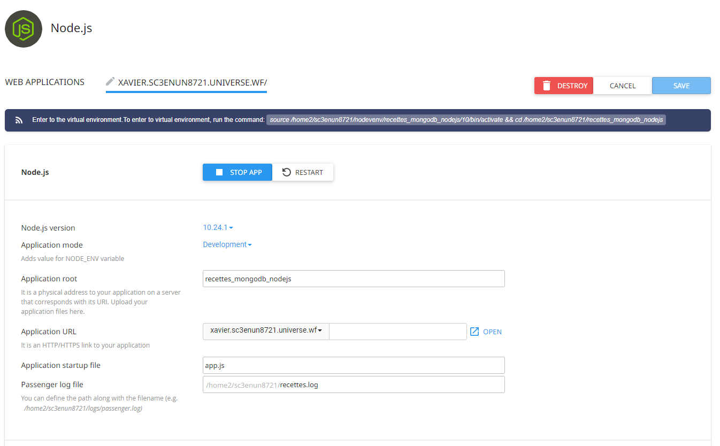The image size is (720, 446).
Task: Click the pencil edit icon beside the domain
Action: (110, 82)
